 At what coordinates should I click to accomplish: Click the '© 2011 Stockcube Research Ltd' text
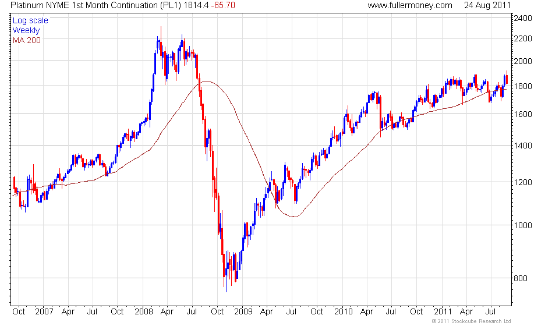(x=471, y=321)
